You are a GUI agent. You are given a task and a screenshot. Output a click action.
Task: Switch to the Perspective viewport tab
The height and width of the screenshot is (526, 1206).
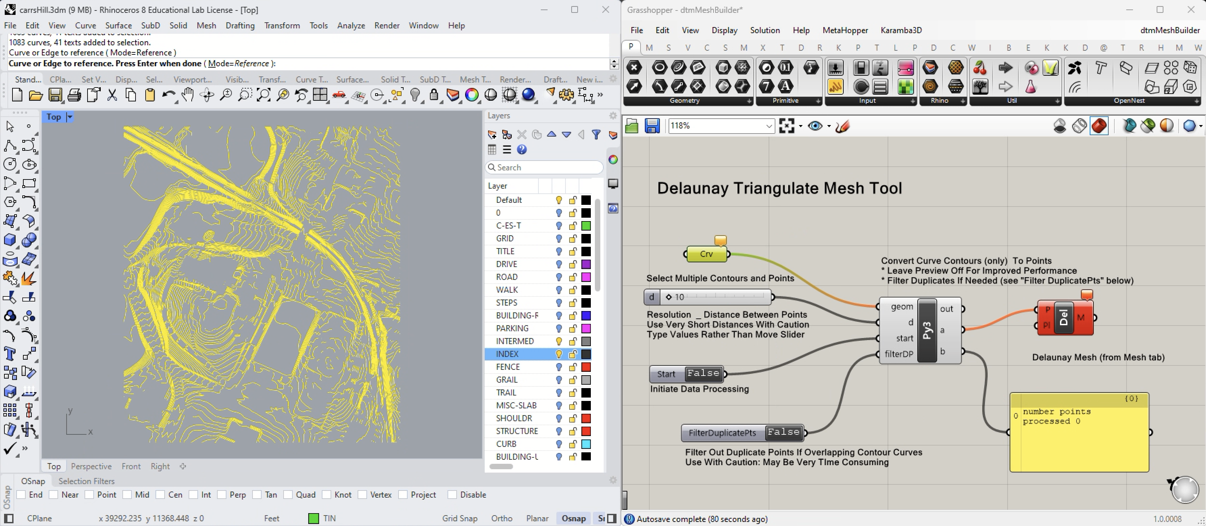coord(91,466)
